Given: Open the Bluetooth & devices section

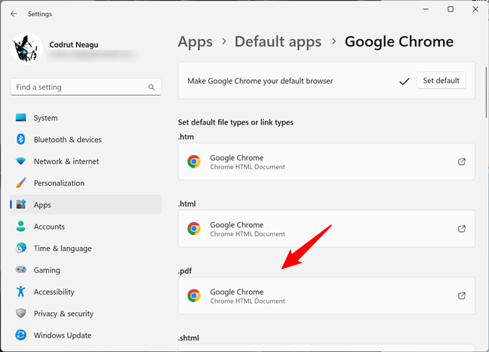Looking at the screenshot, I should [x=67, y=140].
